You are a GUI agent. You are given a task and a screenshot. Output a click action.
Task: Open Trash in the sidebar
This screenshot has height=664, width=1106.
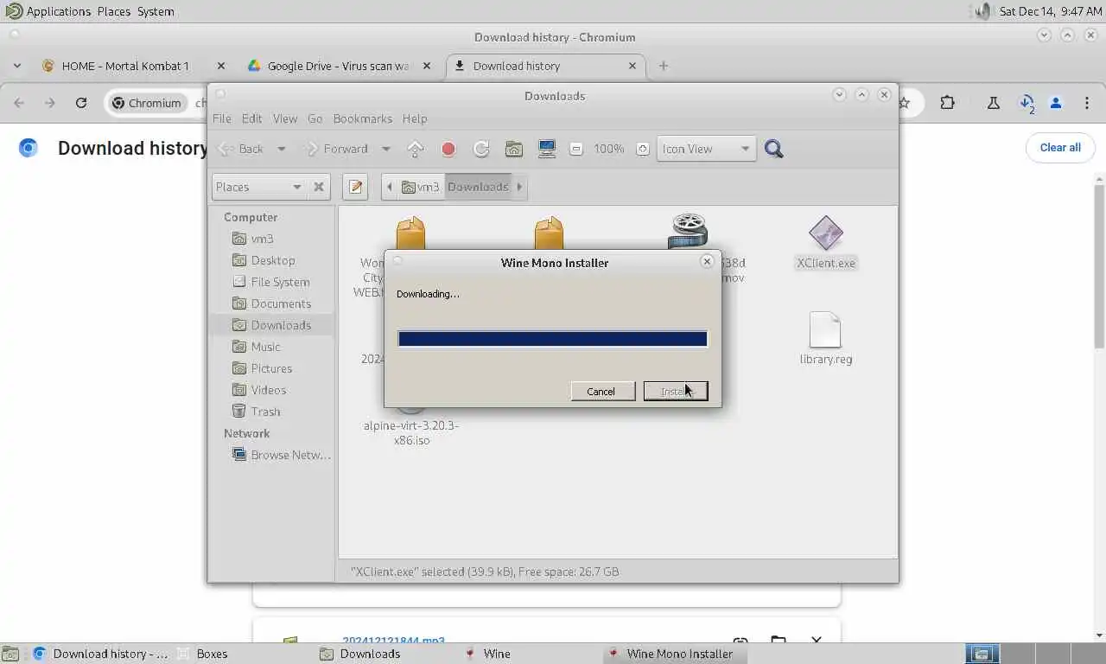click(272, 412)
